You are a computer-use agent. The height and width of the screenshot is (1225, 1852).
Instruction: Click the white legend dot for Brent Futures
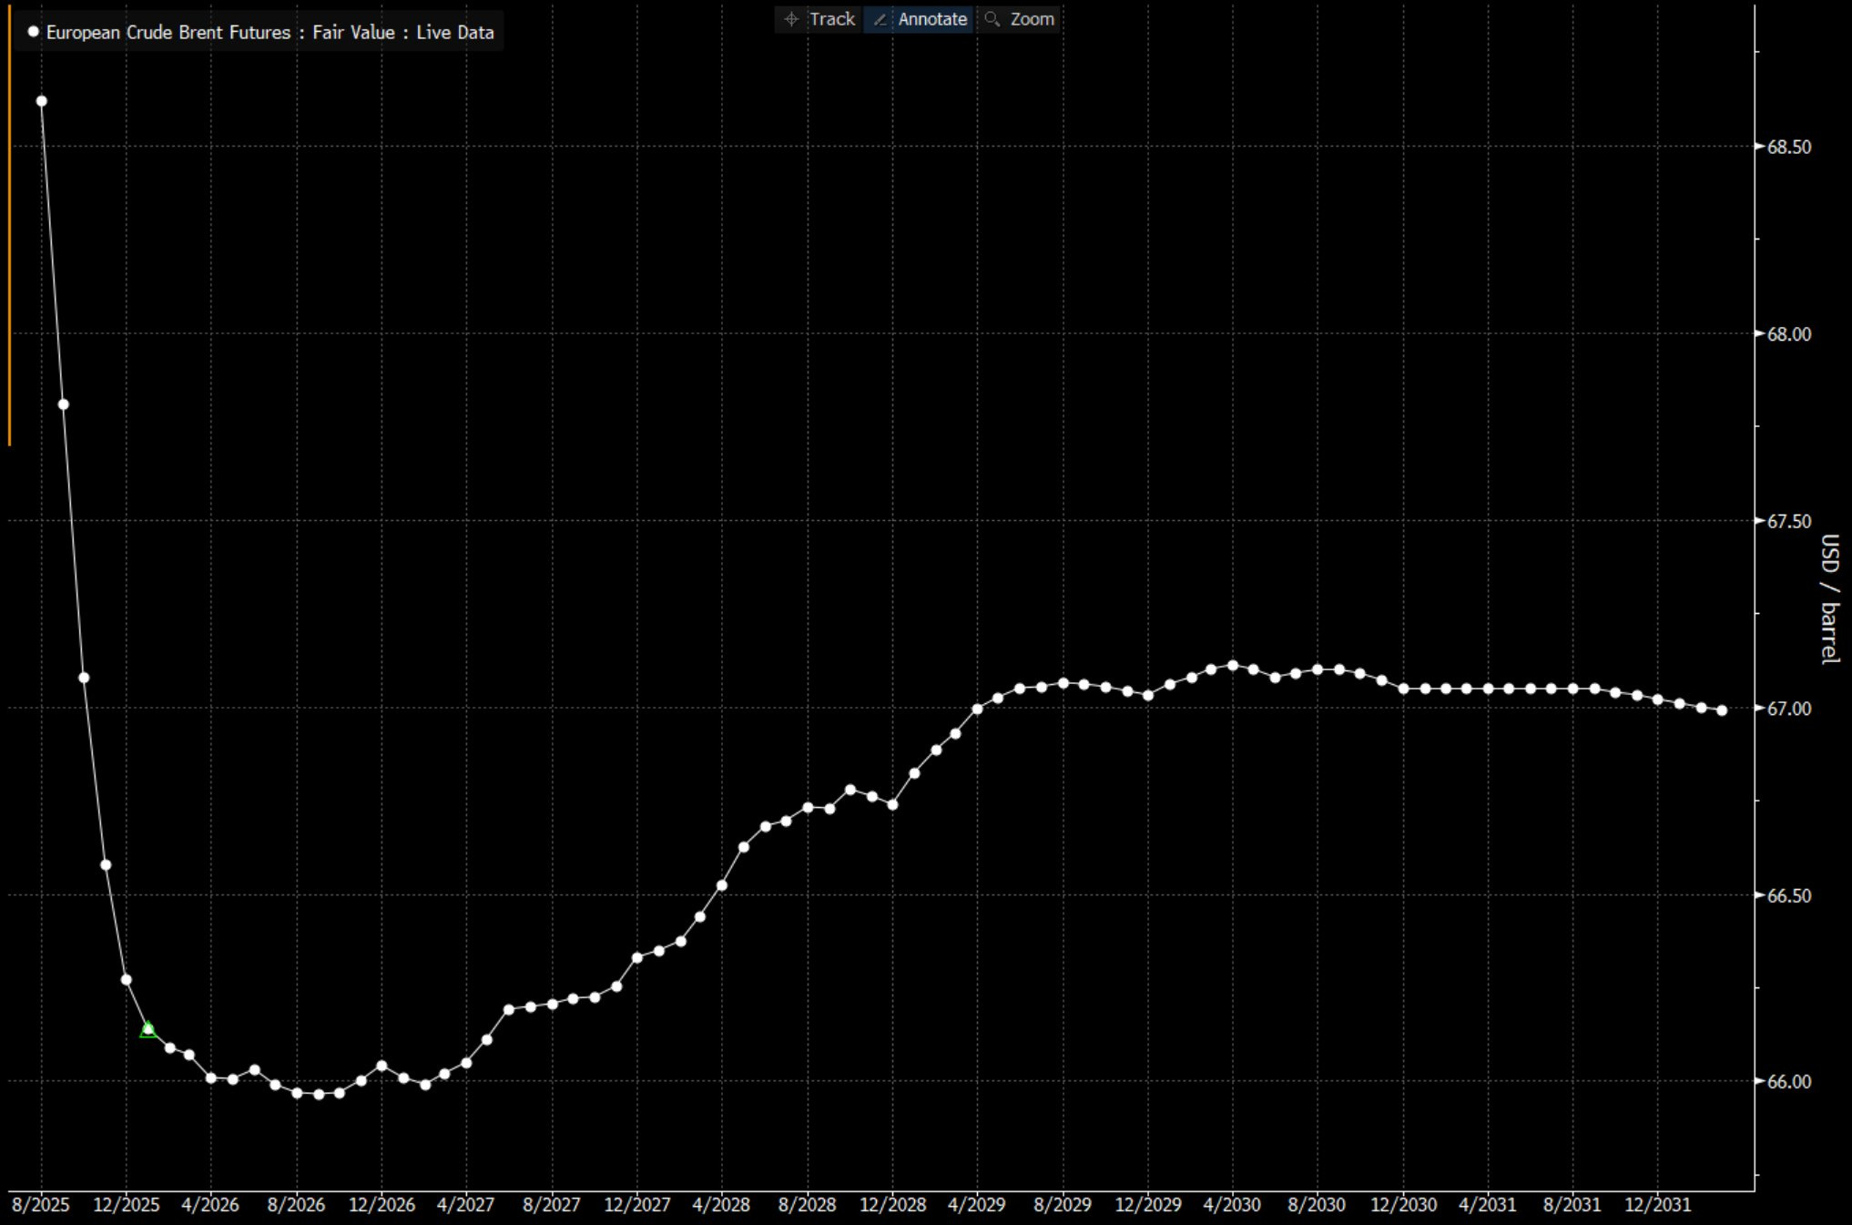(x=34, y=32)
